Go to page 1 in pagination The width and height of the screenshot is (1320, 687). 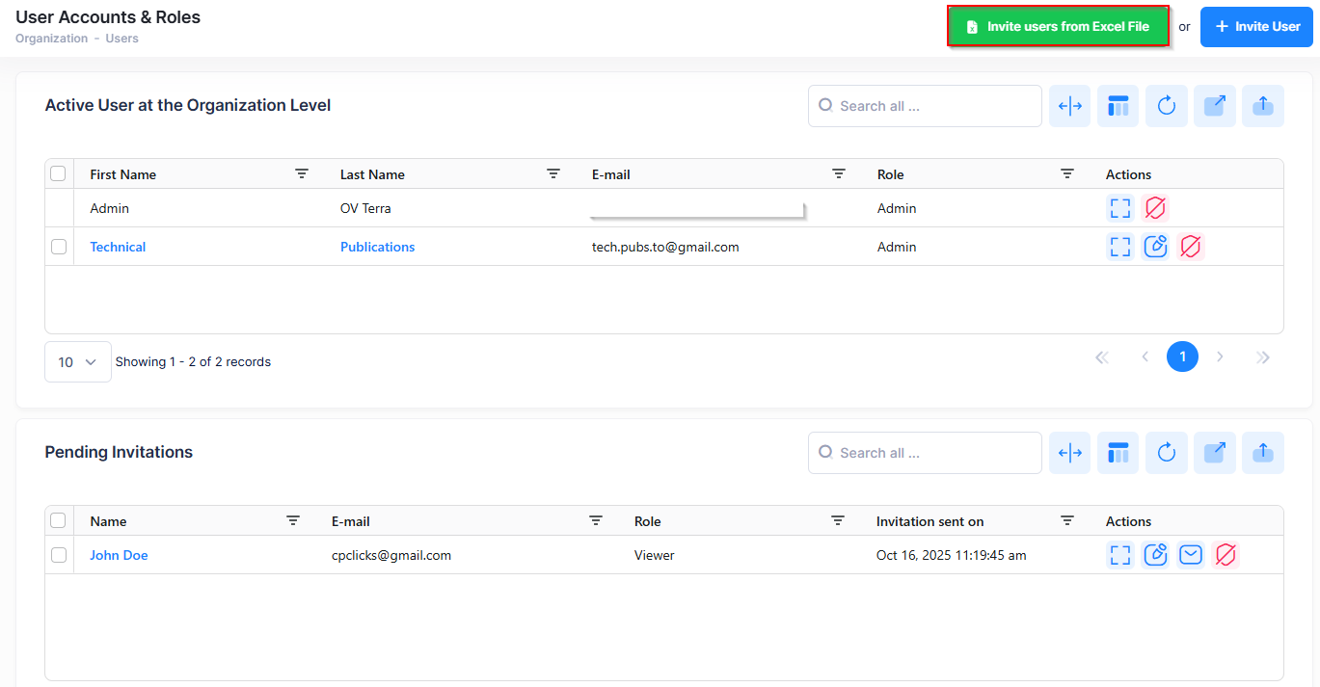1182,357
